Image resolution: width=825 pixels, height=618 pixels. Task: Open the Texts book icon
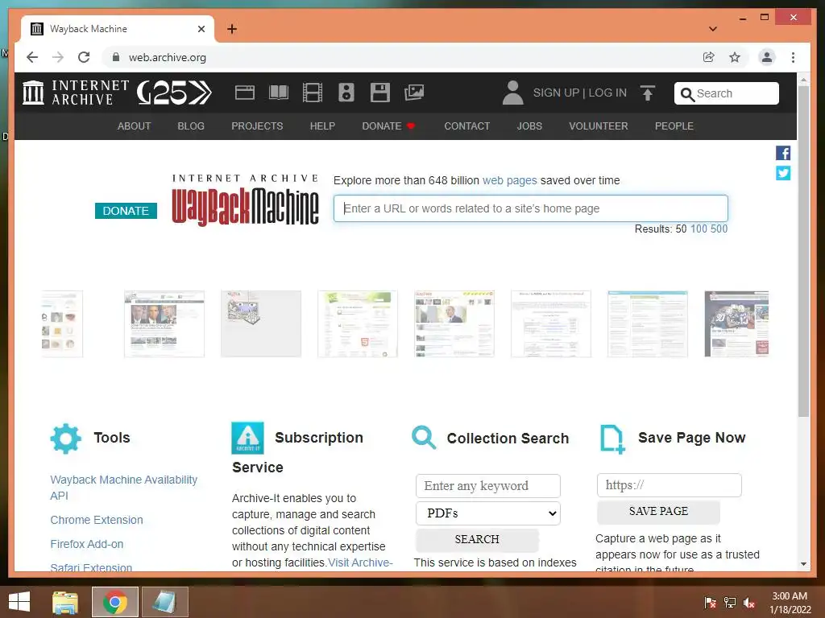(278, 93)
